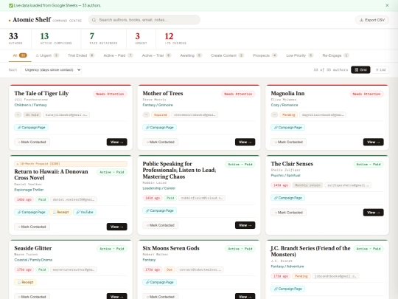Select the All tab
398x299 pixels.
point(20,55)
